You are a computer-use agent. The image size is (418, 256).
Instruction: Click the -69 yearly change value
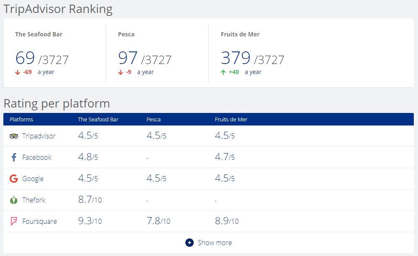pyautogui.click(x=28, y=72)
